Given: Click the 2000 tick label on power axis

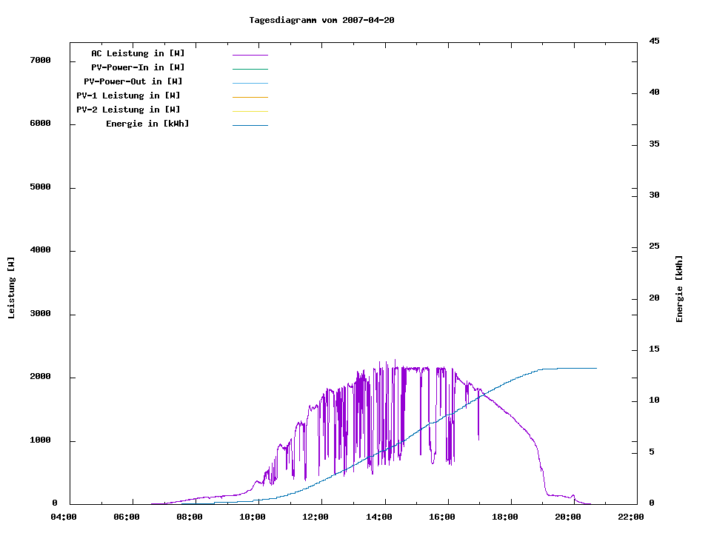Looking at the screenshot, I should click(x=40, y=377).
